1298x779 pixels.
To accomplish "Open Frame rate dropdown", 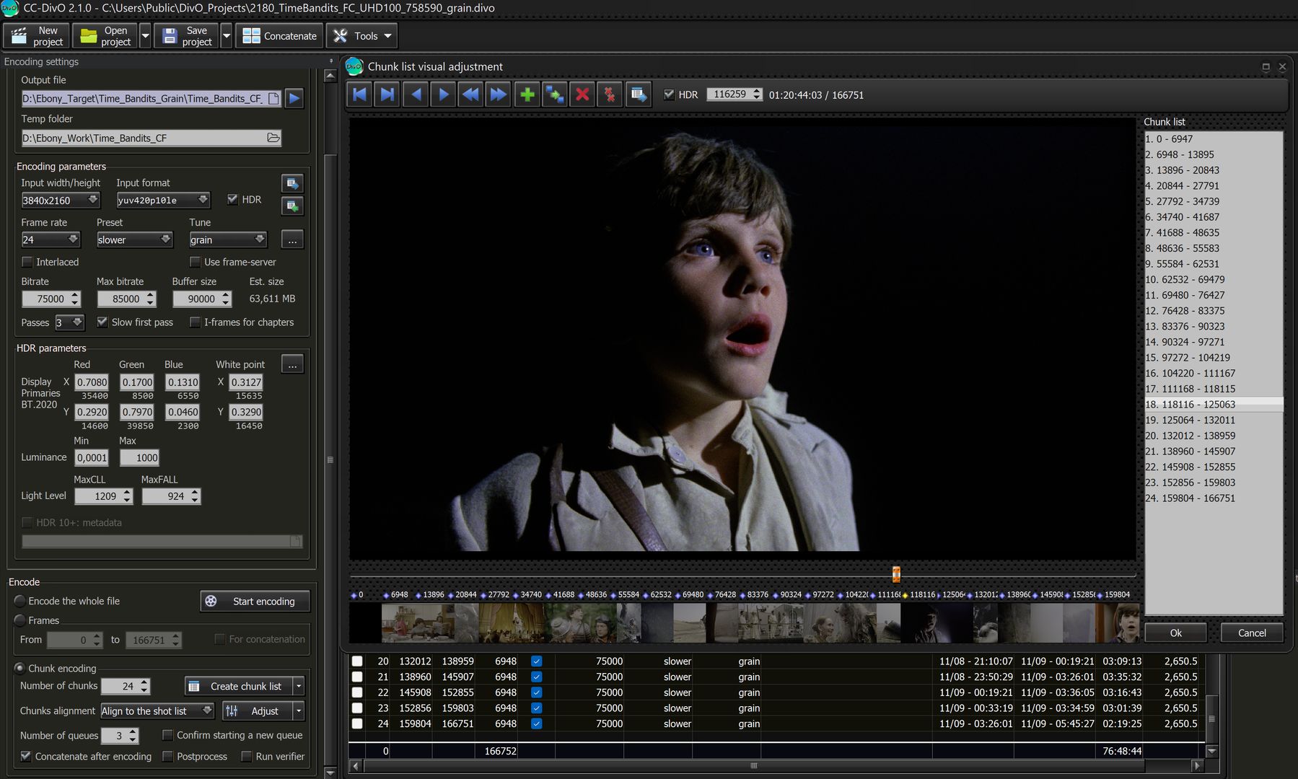I will (x=51, y=239).
